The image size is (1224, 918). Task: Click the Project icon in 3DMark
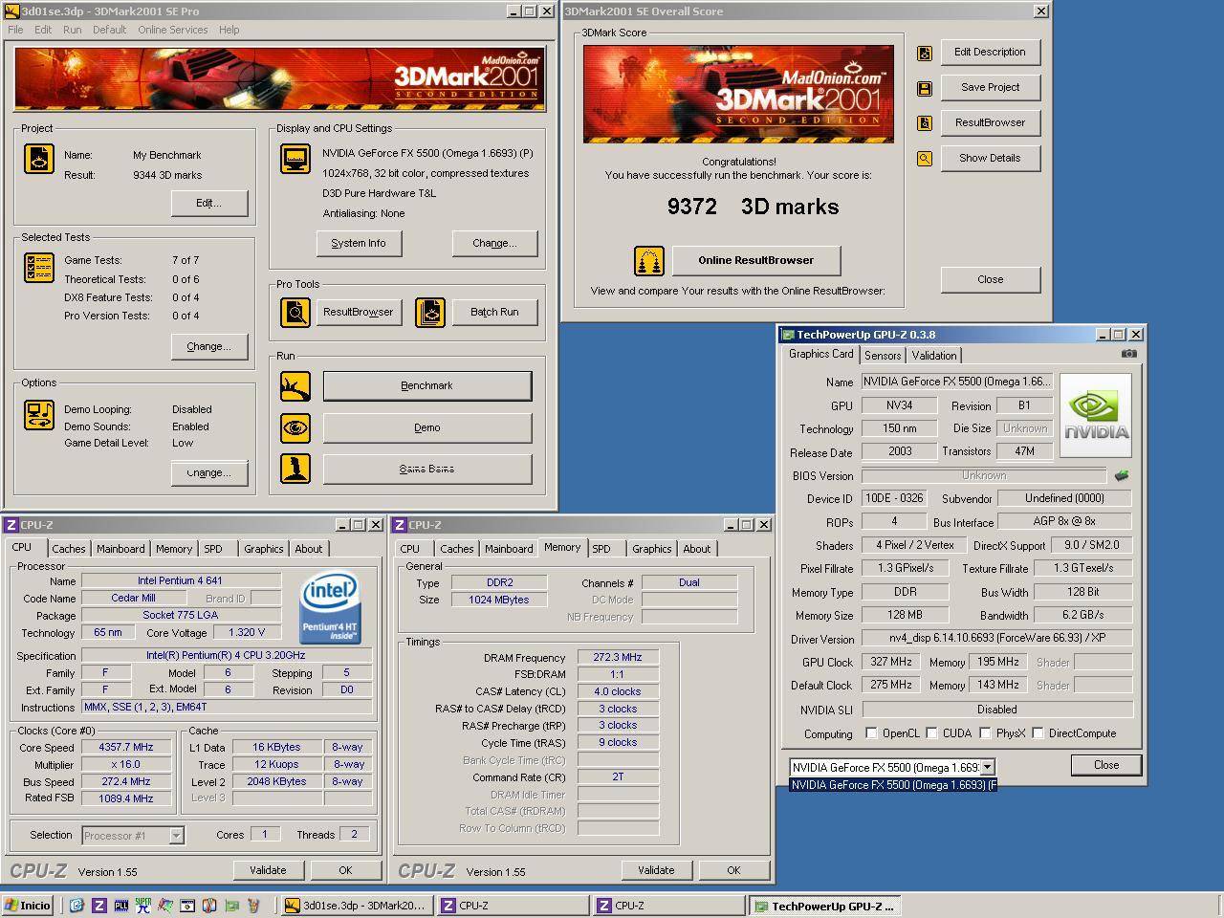click(x=39, y=159)
